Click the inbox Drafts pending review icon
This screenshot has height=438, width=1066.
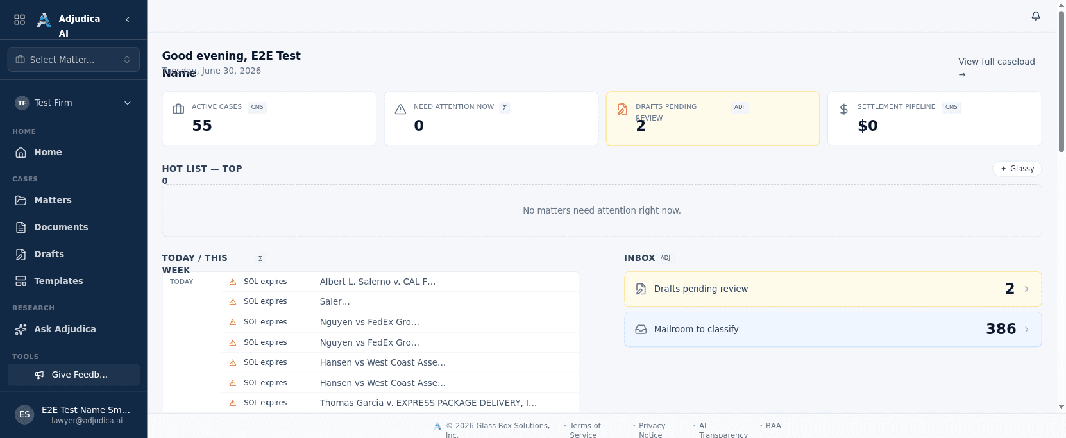point(641,289)
